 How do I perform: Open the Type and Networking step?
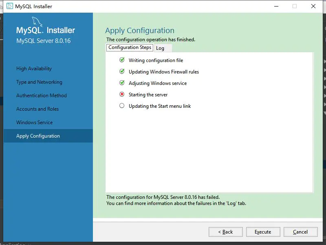click(39, 82)
